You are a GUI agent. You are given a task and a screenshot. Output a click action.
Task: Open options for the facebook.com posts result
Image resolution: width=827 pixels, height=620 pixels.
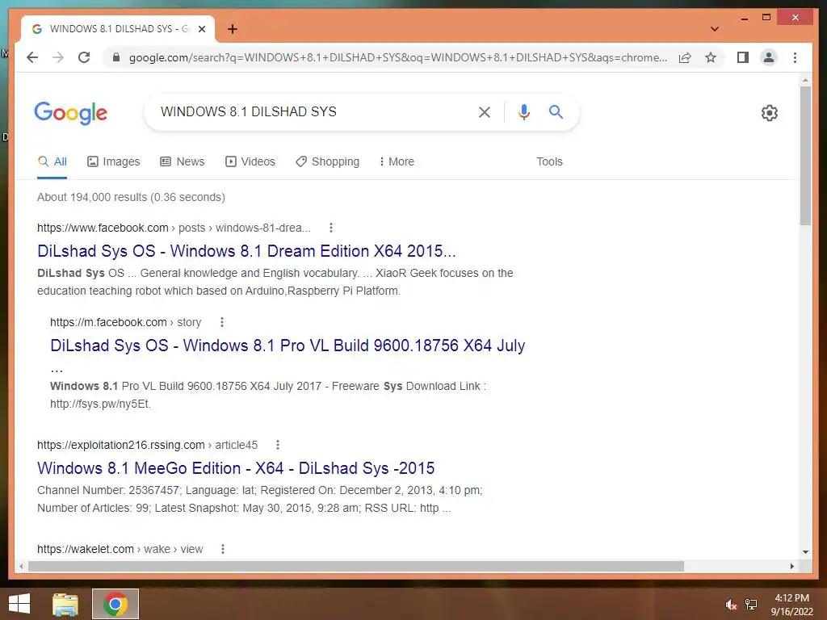[x=330, y=228]
